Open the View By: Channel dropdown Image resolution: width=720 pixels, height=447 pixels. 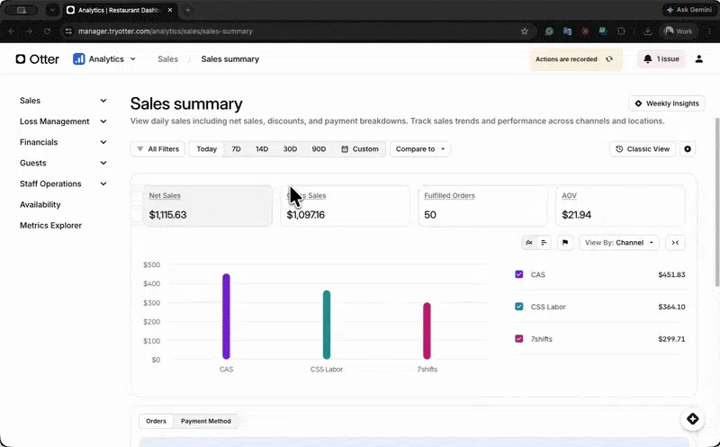619,242
